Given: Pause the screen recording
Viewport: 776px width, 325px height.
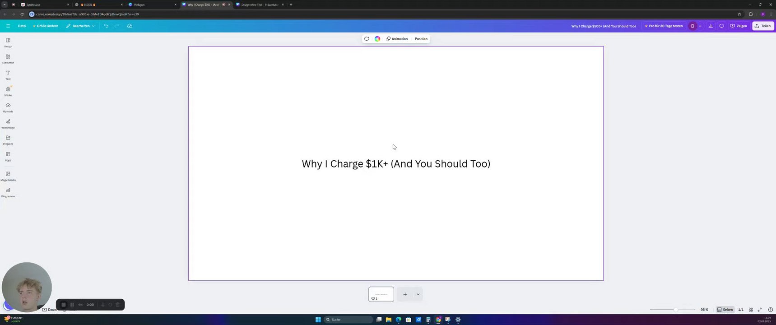Looking at the screenshot, I should tap(72, 305).
